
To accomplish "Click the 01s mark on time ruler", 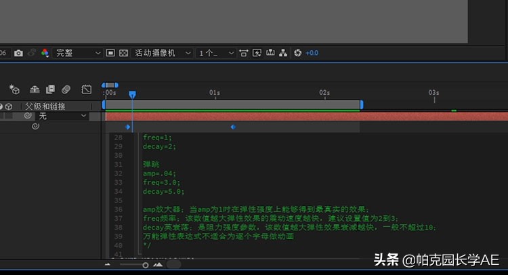I will point(215,93).
